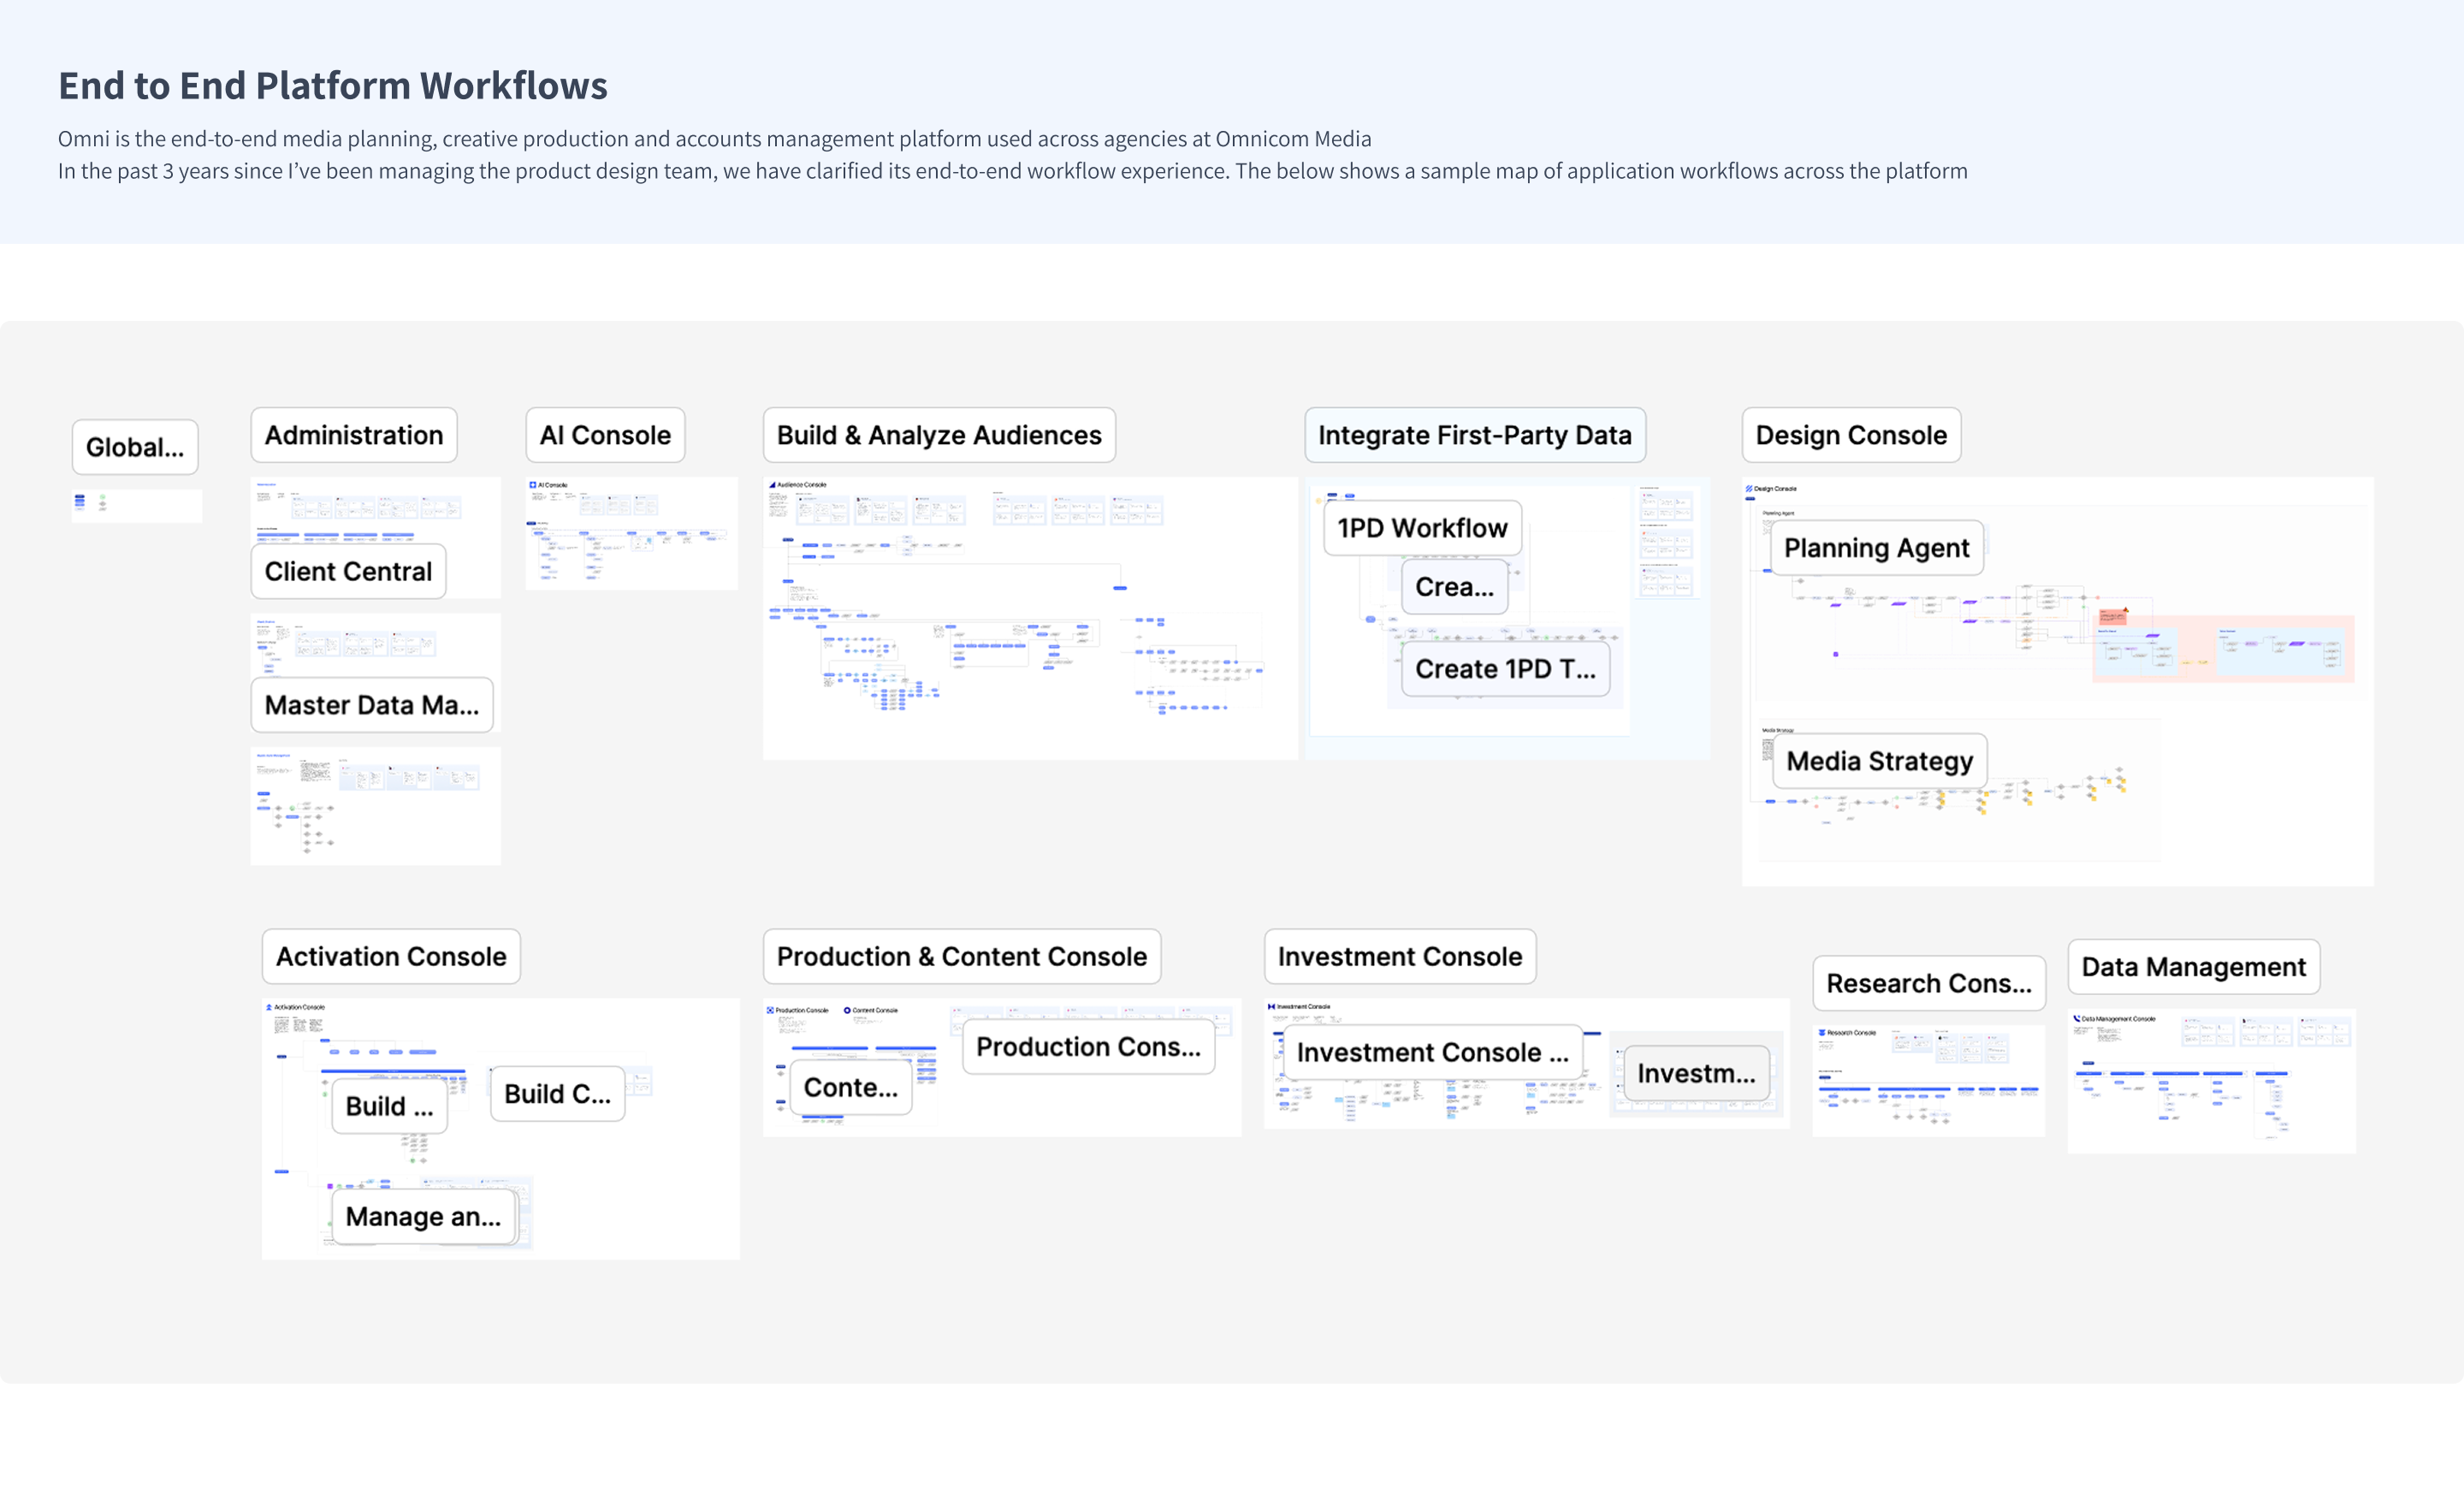Click the Activation Console logo icon
This screenshot has width=2464, height=1512.
pyautogui.click(x=269, y=1007)
